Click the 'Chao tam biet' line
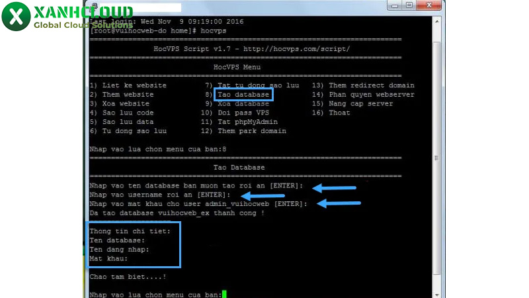This screenshot has height=298, width=529. tap(128, 277)
